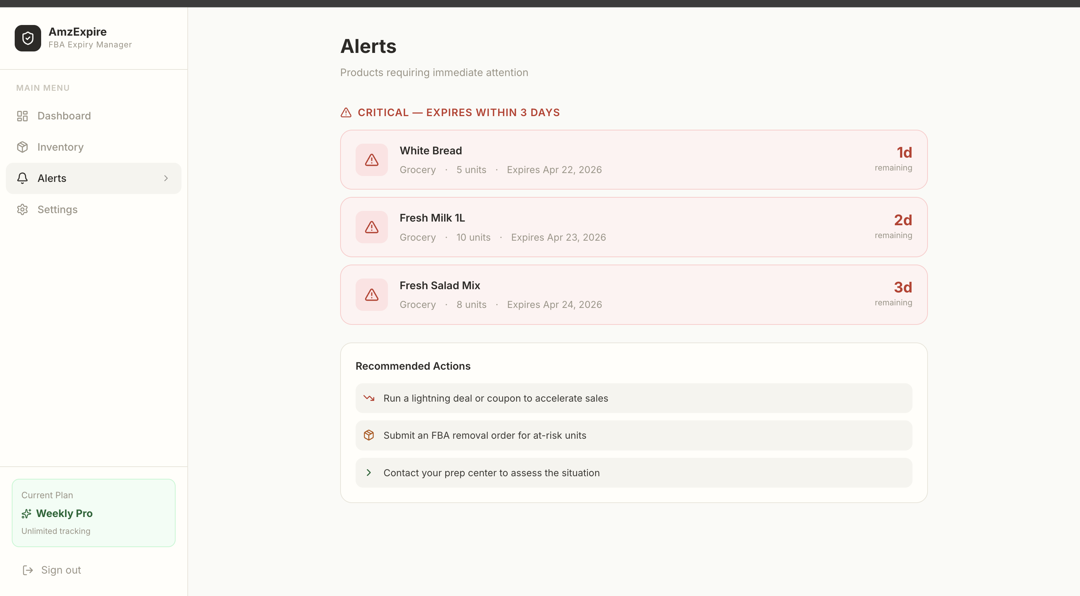Click the Dashboard grid icon
Screen dimensions: 1080x596
tap(22, 116)
